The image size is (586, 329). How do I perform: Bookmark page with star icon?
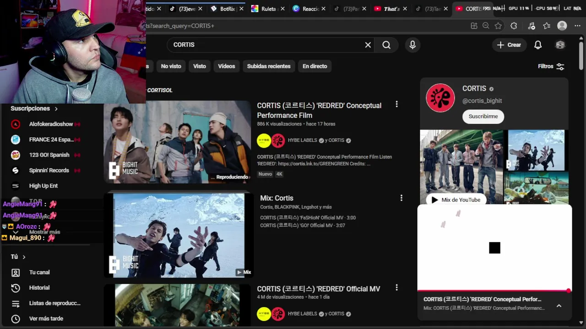498,26
